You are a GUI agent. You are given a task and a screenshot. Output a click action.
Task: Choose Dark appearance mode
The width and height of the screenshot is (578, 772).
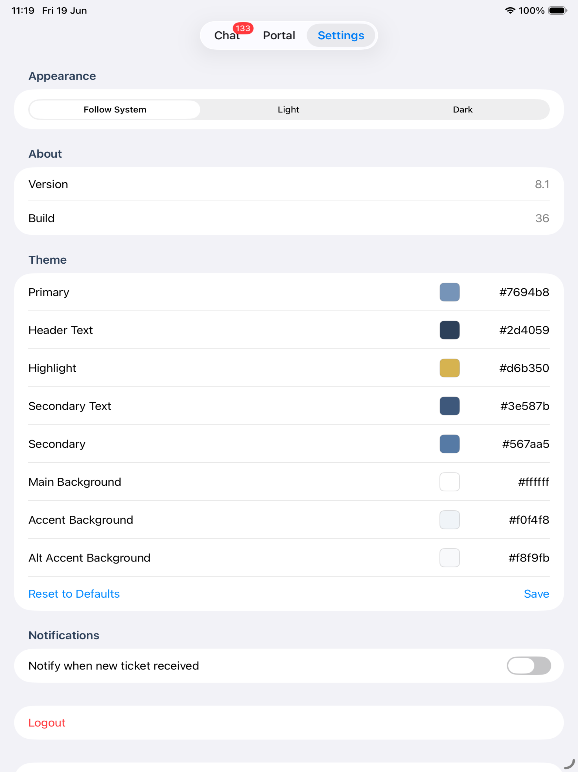463,110
